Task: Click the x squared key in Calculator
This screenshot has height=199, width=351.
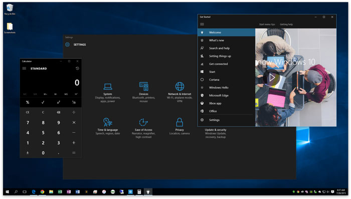Action: (x=59, y=102)
